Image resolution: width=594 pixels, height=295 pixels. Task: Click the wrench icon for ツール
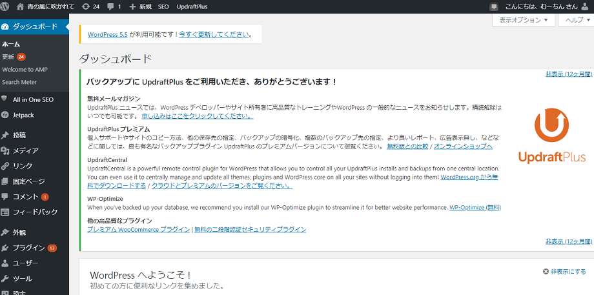5,279
